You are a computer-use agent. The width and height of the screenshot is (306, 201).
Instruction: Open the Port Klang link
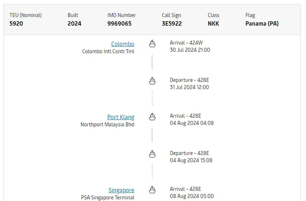[x=121, y=117]
